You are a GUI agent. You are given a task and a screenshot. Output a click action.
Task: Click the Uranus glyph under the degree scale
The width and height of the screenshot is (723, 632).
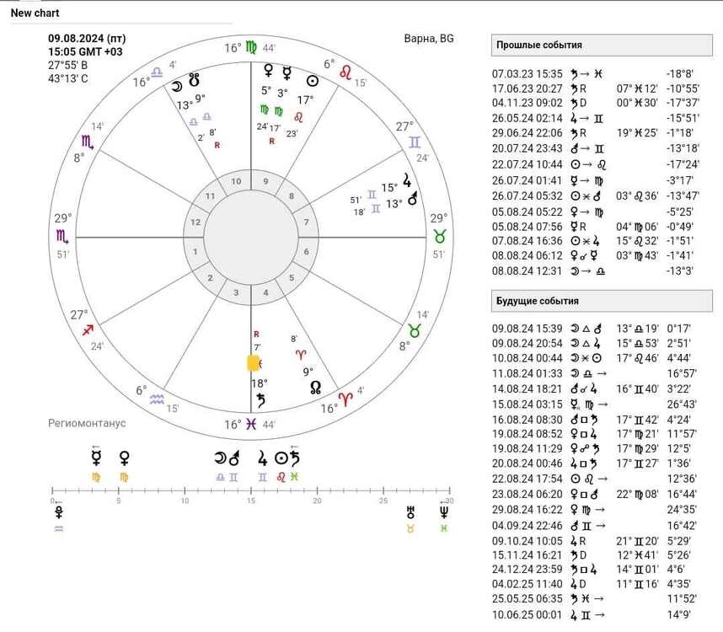point(410,512)
